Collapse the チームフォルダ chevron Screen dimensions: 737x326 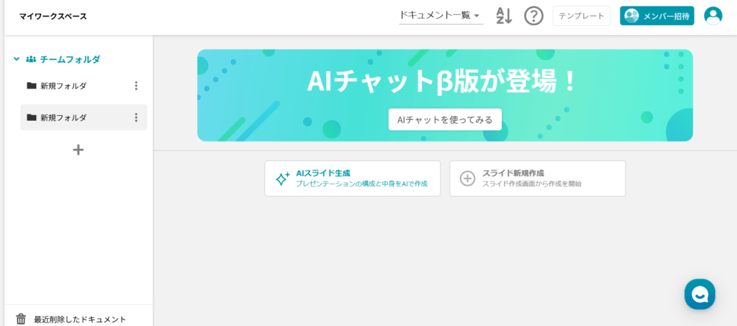coord(17,59)
